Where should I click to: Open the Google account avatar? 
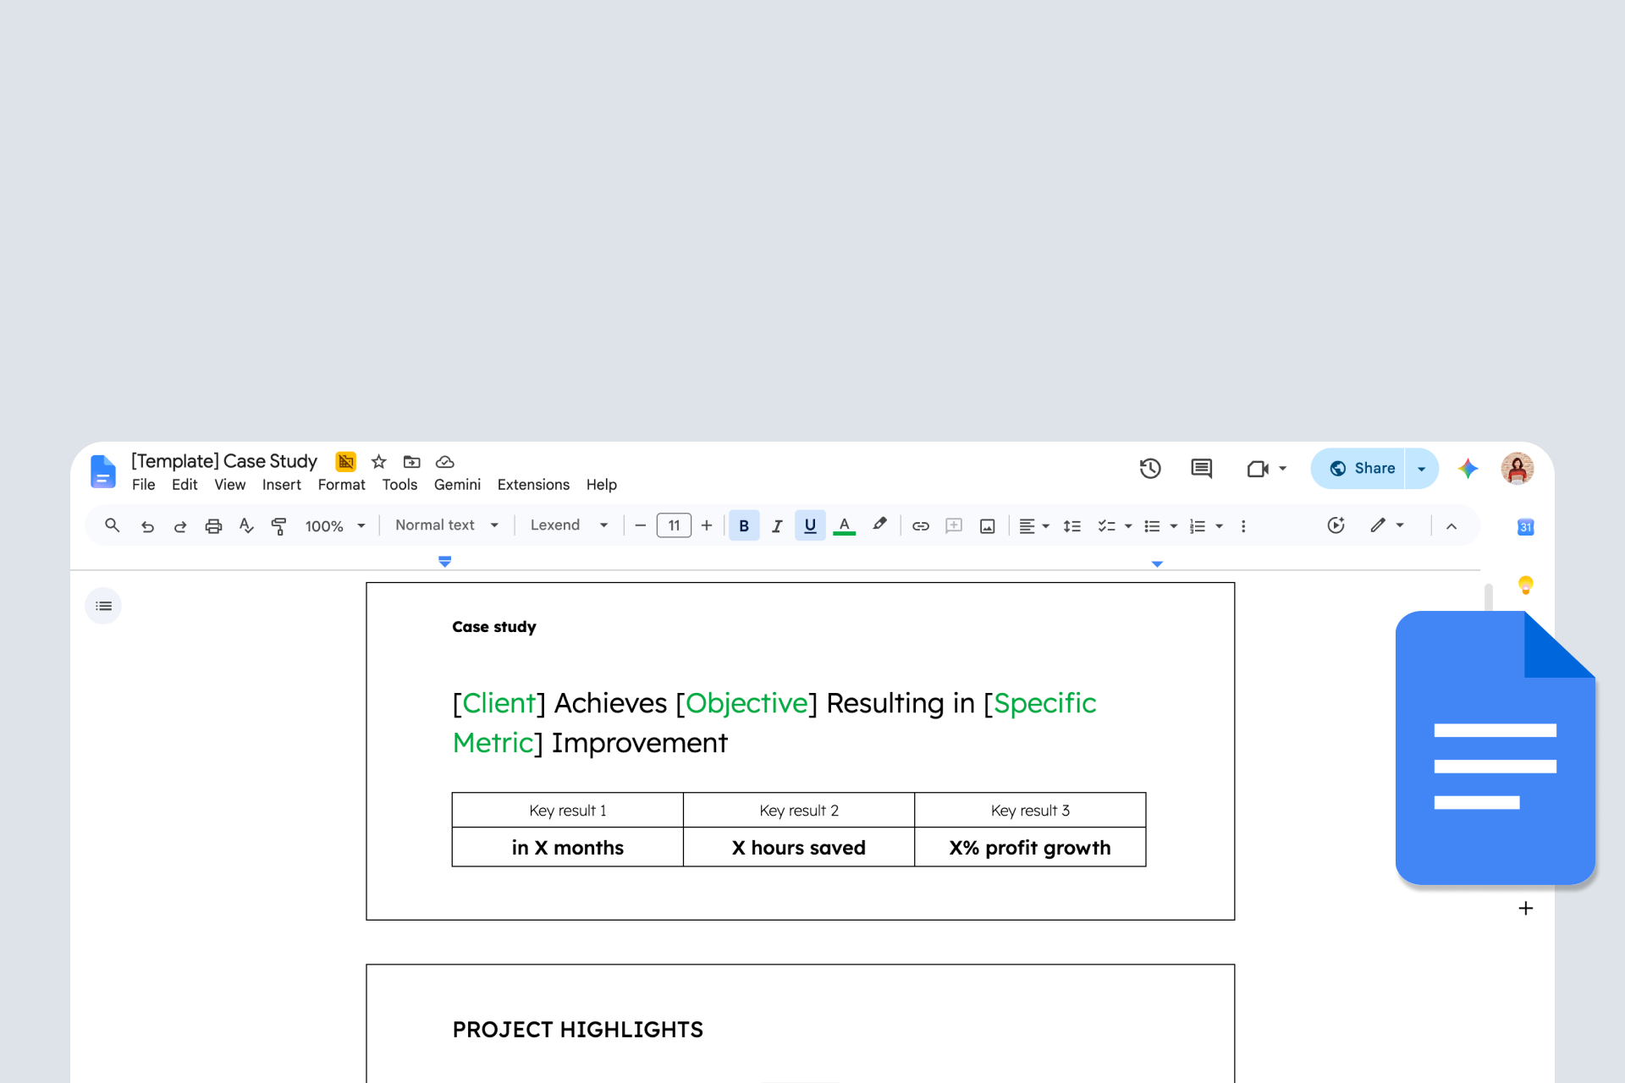tap(1517, 468)
